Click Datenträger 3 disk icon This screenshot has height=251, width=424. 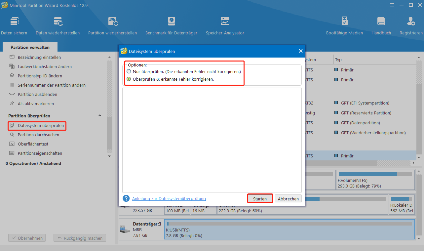coord(125,229)
